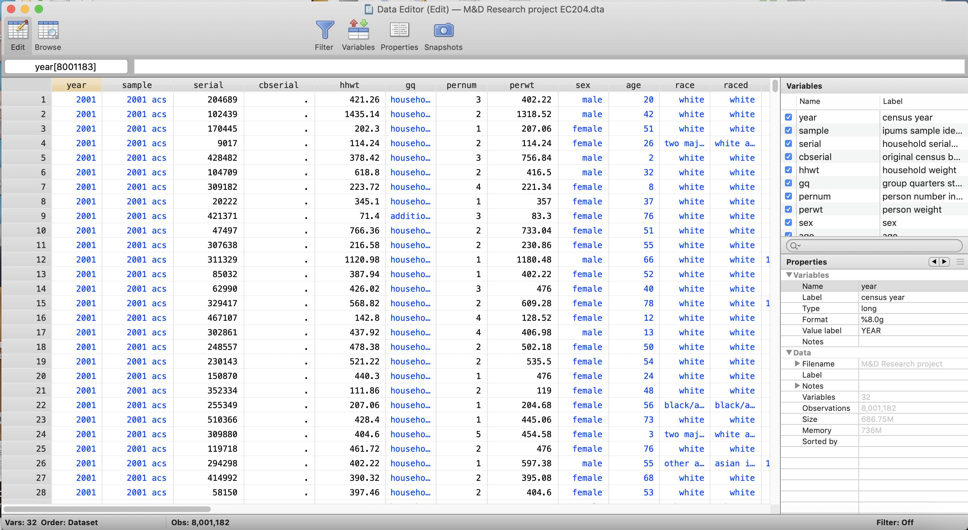Viewport: 968px width, 530px height.
Task: Uncheck the year variable checkbox
Action: 789,117
